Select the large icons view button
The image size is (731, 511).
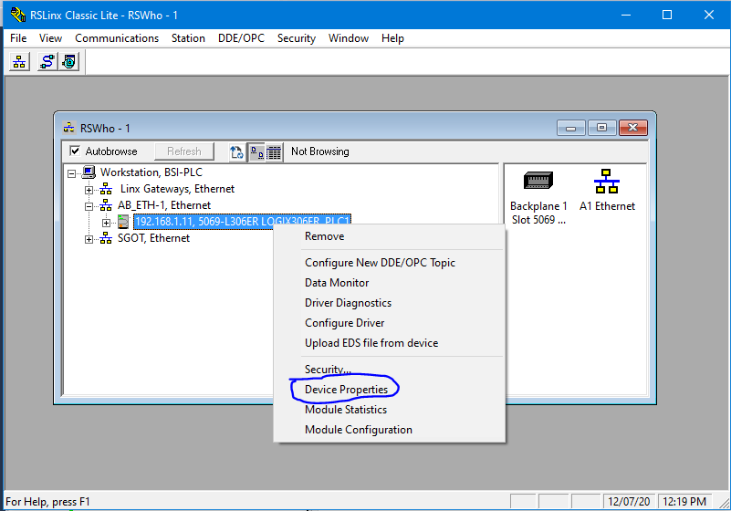(x=256, y=152)
